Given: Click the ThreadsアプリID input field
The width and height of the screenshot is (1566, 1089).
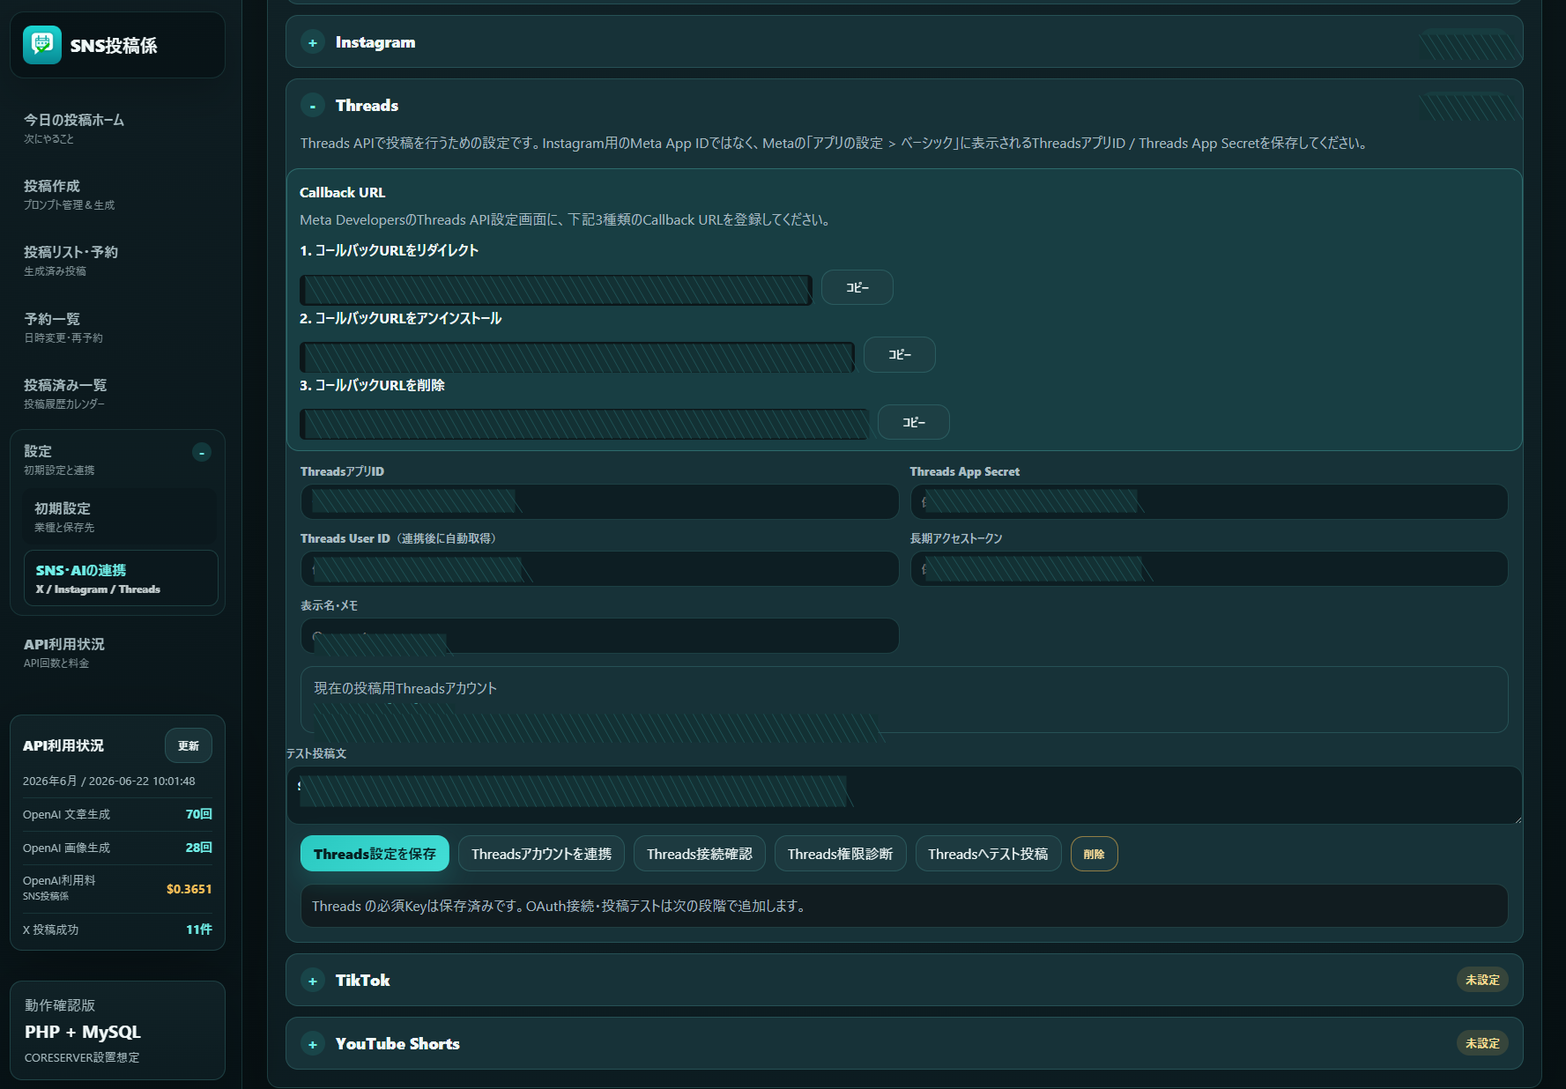Looking at the screenshot, I should click(x=599, y=501).
